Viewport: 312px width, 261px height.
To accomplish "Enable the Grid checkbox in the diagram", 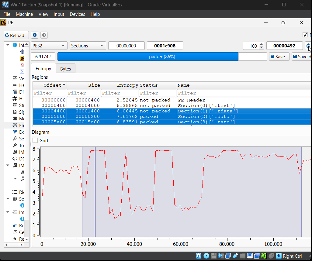I will (35, 140).
